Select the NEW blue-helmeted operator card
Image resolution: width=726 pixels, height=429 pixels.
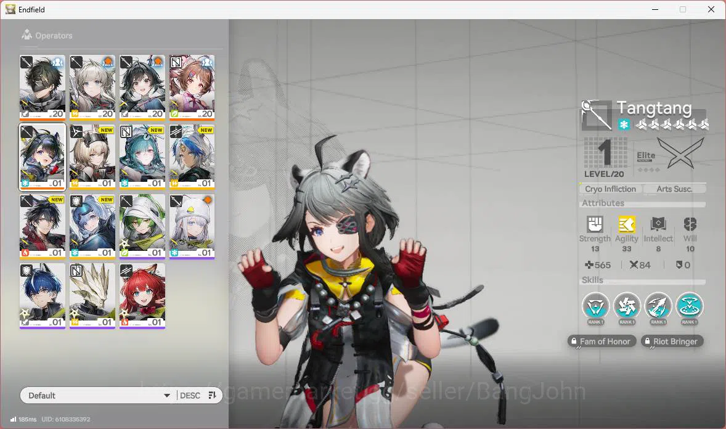pyautogui.click(x=92, y=227)
